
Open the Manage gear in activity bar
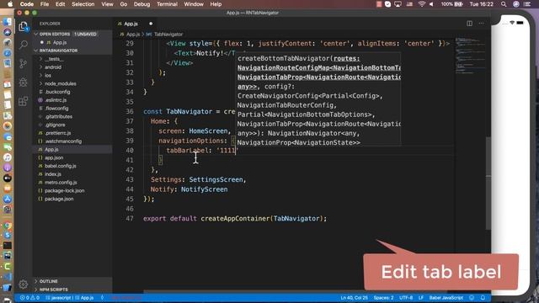pyautogui.click(x=23, y=284)
